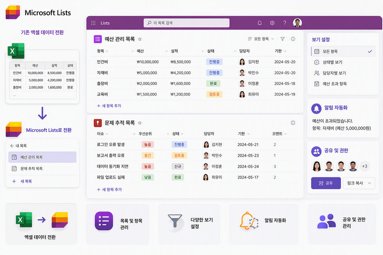Expand the '링크 복사' dropdown arrow

coord(369,183)
